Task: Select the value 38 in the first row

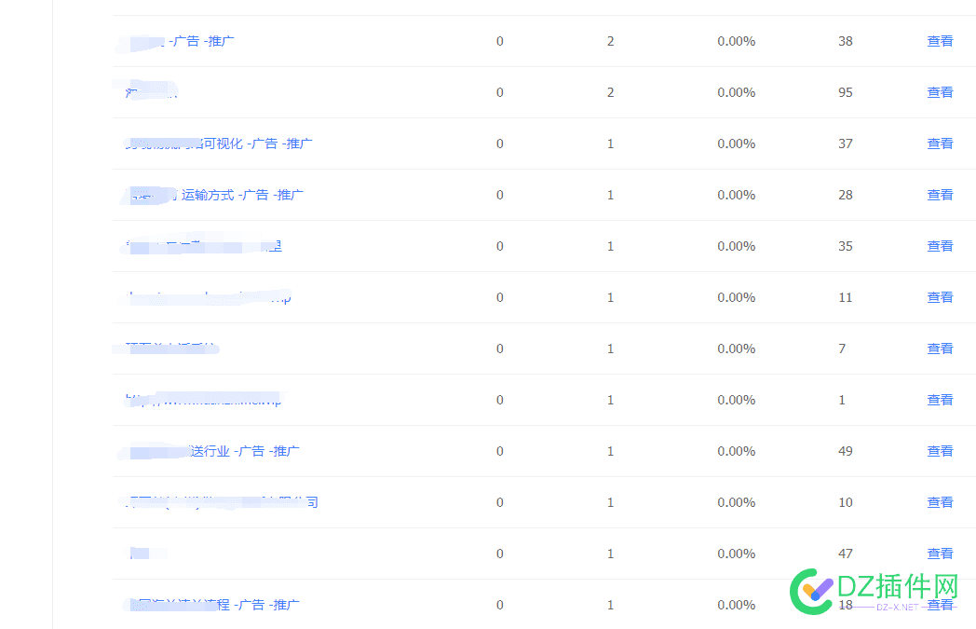Action: click(846, 41)
